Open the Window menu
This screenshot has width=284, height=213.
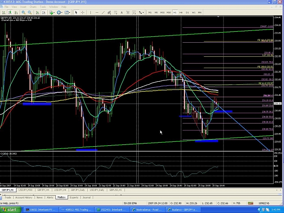pos(54,7)
